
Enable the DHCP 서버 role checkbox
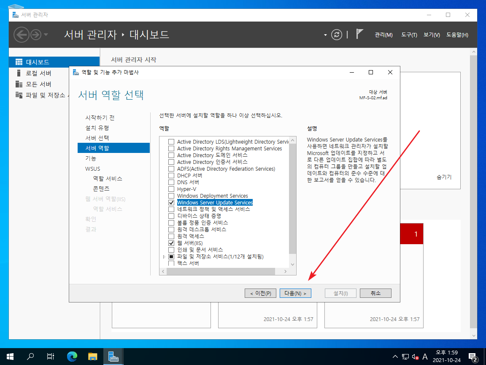point(171,175)
